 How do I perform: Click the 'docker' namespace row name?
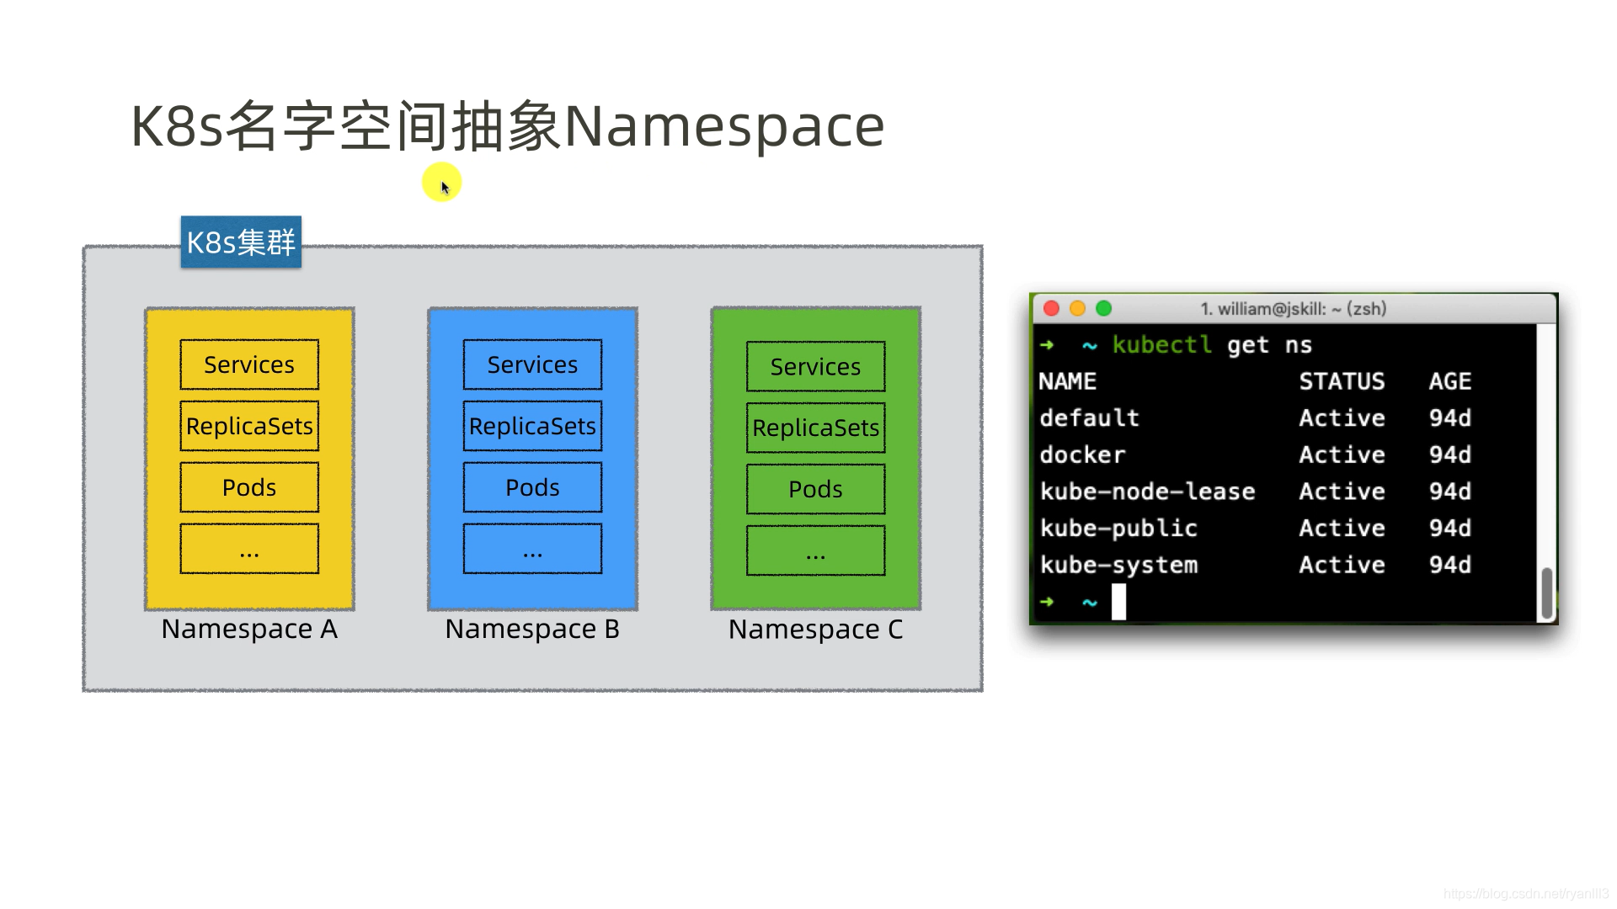[1082, 455]
